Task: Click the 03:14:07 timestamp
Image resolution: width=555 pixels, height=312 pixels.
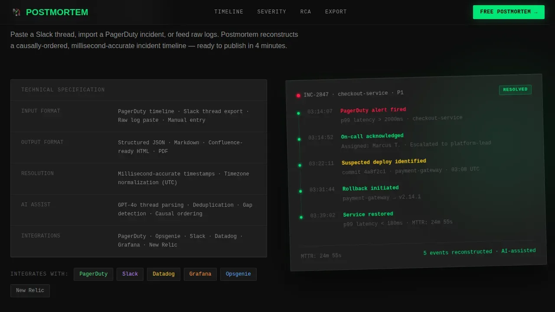Action: coord(320,112)
